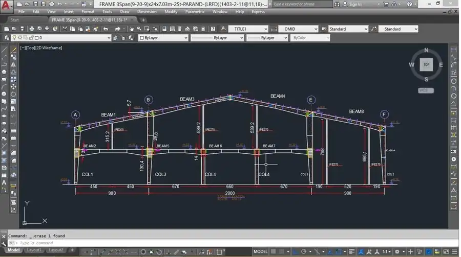Open annotation scale 1:1 dropdown
Viewport: 461px width, 257px height.
coord(386,252)
